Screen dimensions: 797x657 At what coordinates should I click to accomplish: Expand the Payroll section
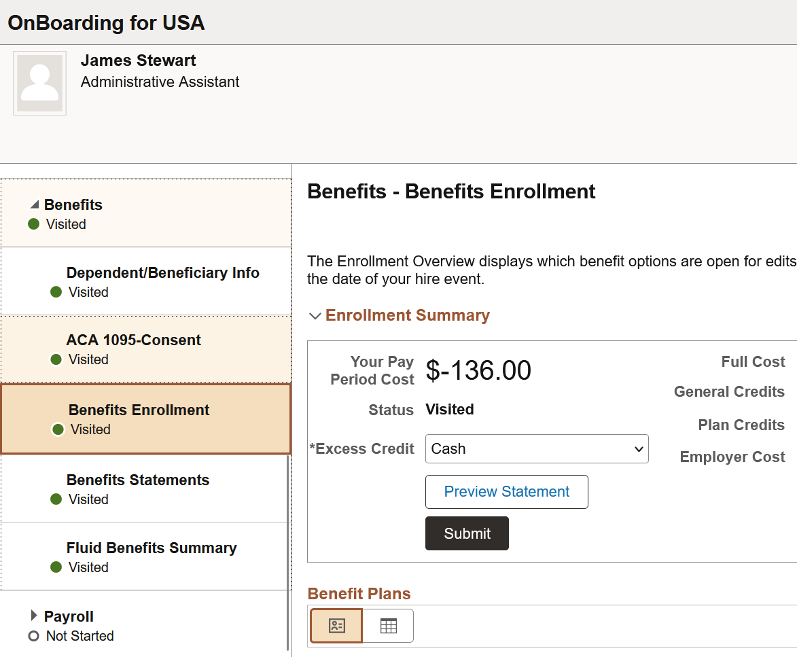pyautogui.click(x=34, y=616)
